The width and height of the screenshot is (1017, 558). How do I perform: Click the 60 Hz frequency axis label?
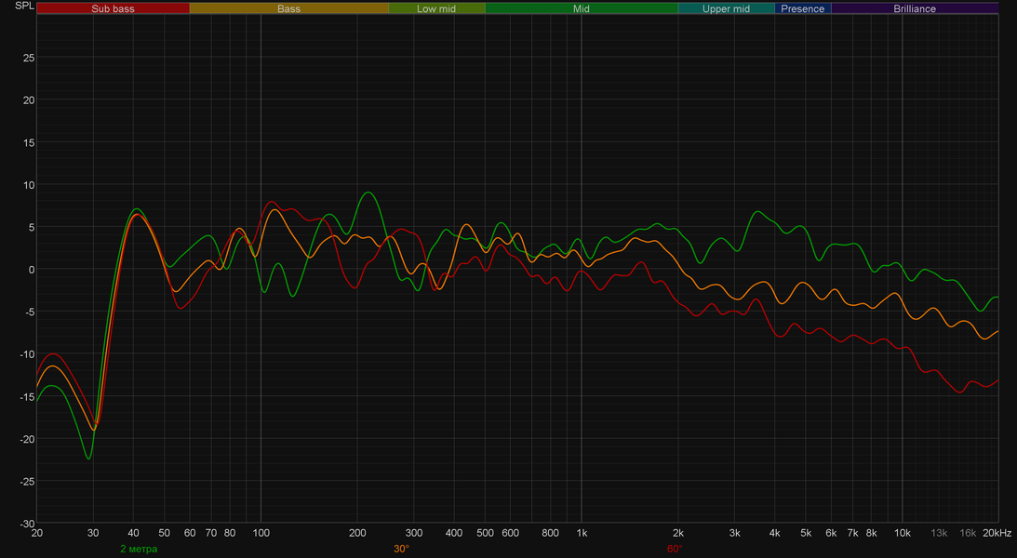pos(190,534)
